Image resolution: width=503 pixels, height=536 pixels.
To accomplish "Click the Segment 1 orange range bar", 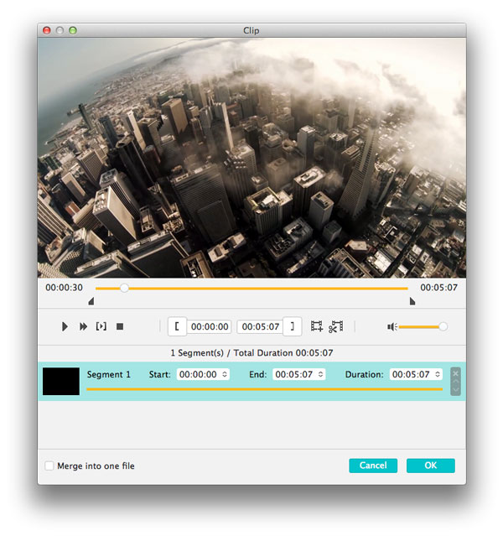I will [x=264, y=389].
